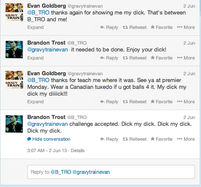Retweet the 'Canadian tuxedo' tweet

135,102
